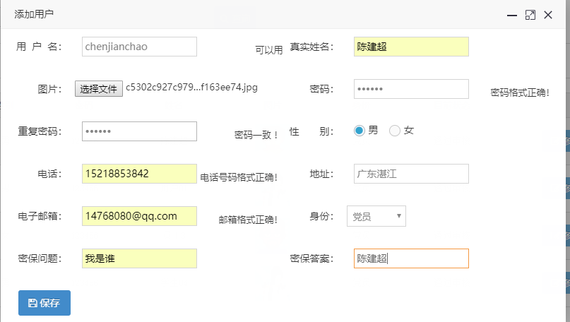570x322 pixels.
Task: Minimize the 添加用户 dialog
Action: click(x=511, y=15)
